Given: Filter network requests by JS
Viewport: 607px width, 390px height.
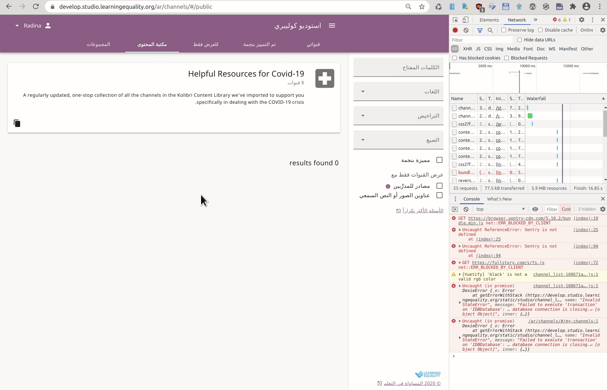Looking at the screenshot, I should click(478, 49).
